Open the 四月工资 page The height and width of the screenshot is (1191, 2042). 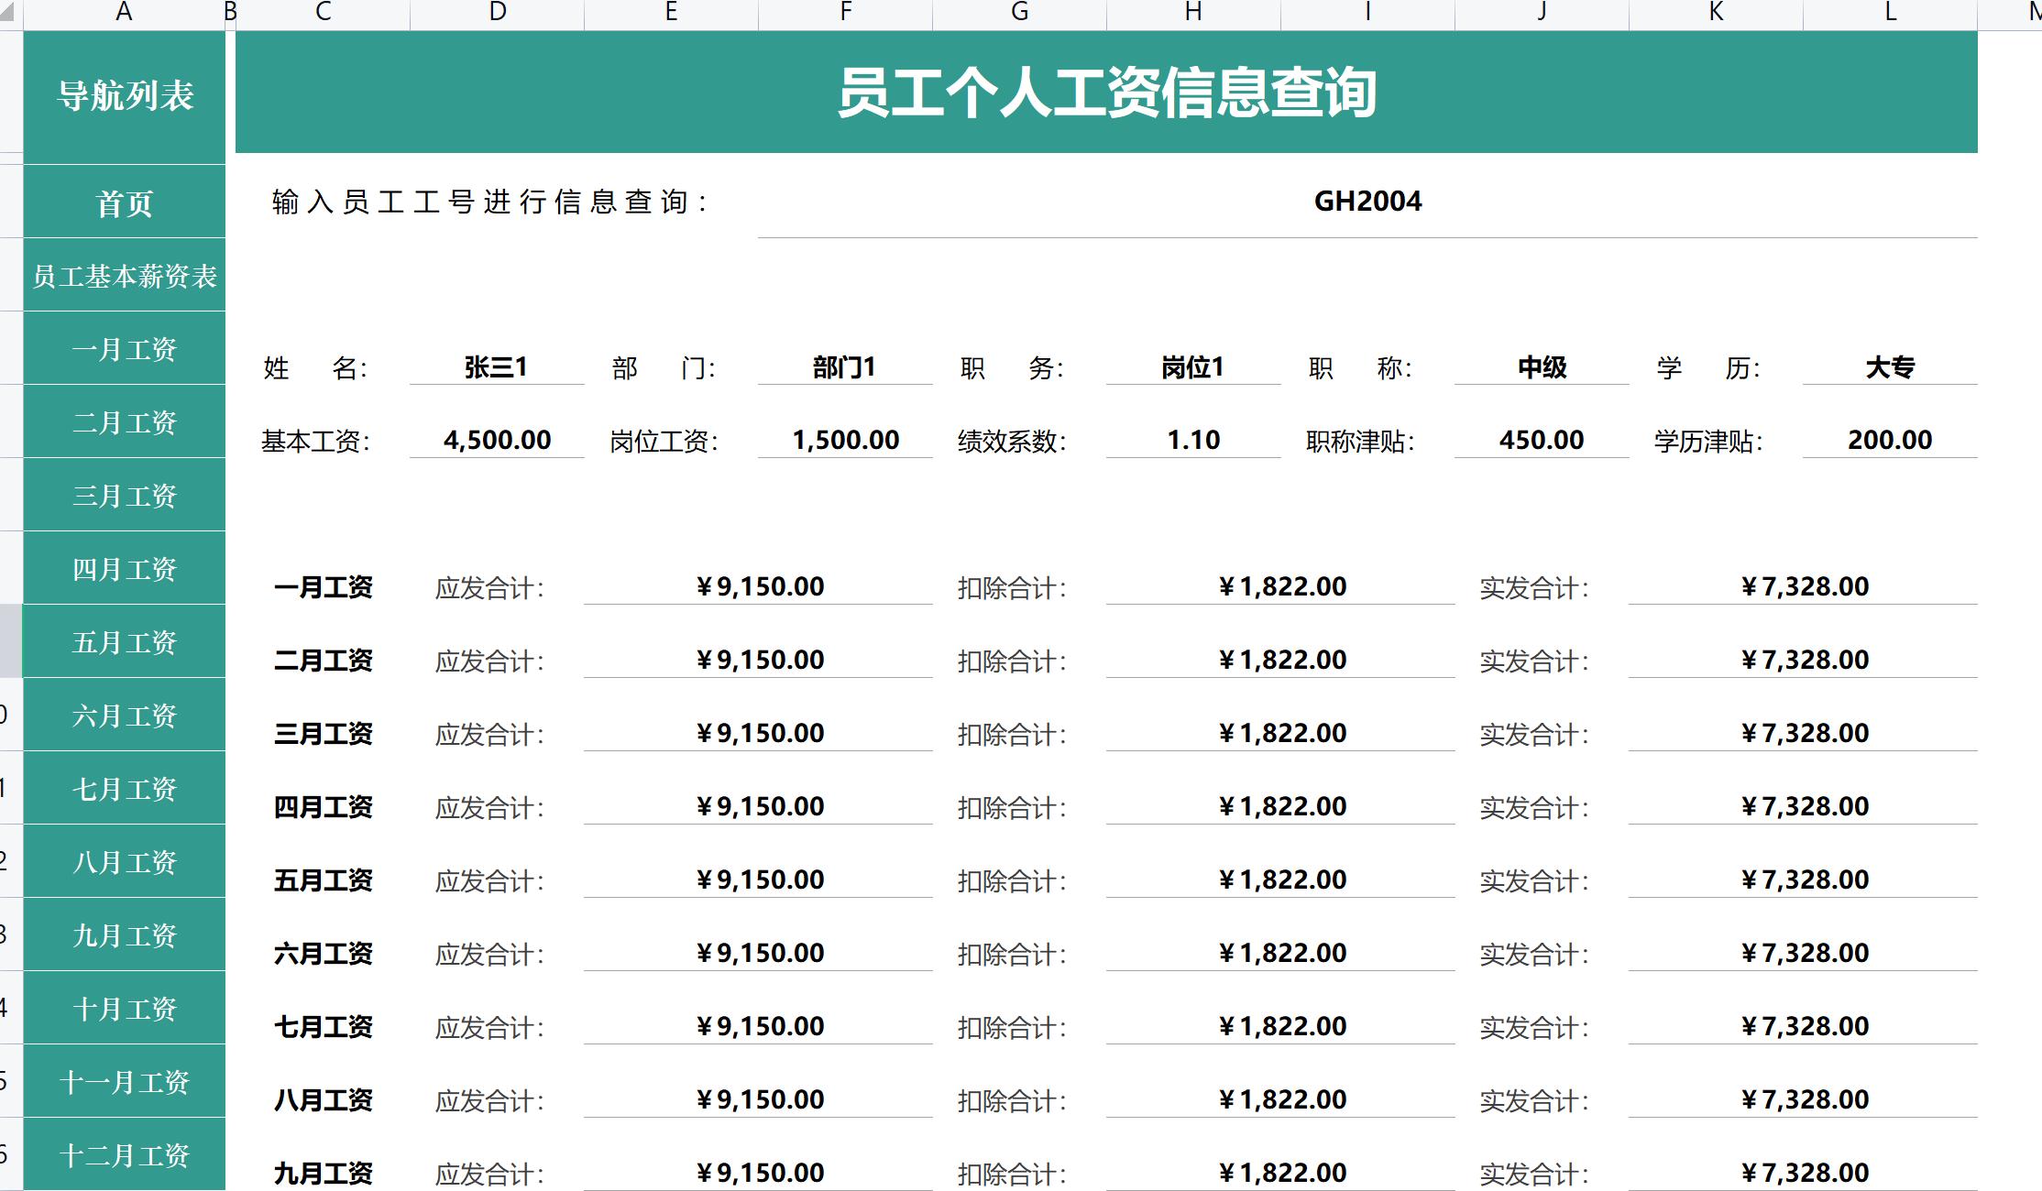tap(124, 569)
